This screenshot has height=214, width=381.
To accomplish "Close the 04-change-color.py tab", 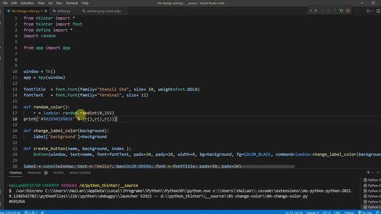I will [46, 11].
